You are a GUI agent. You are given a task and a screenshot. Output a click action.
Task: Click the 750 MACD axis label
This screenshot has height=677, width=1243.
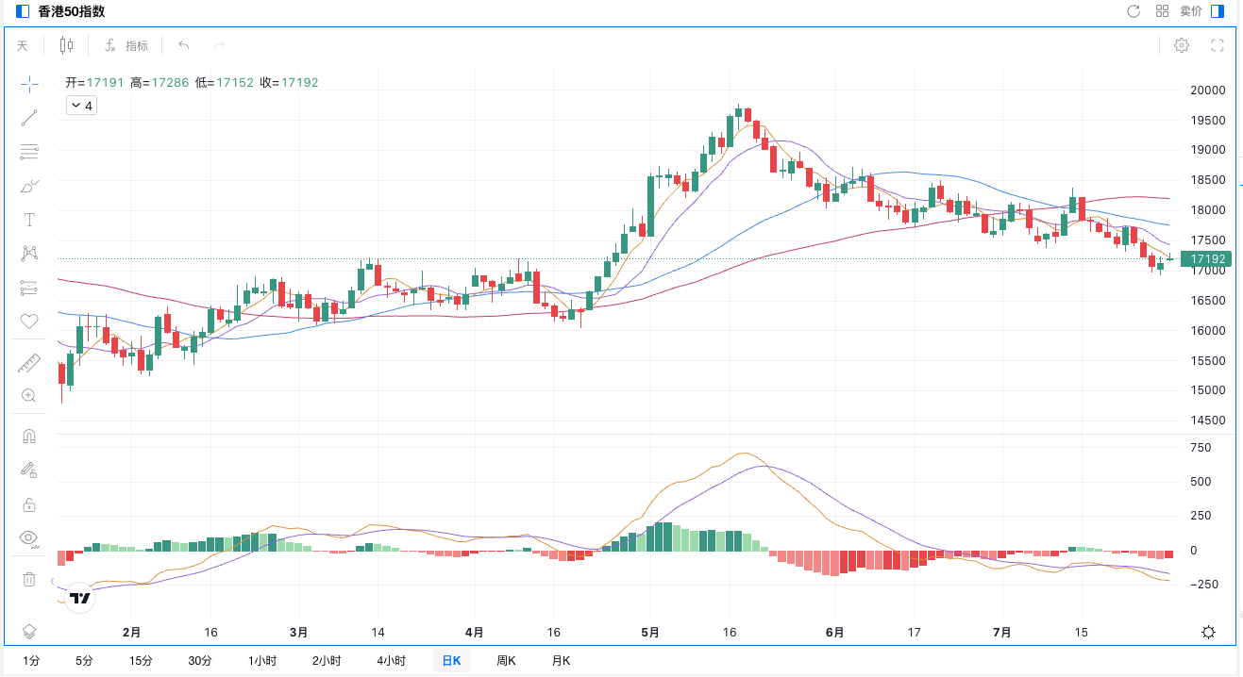tap(1201, 448)
